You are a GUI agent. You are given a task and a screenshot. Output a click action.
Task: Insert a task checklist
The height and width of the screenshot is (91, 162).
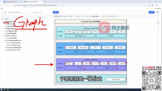[x=71, y=16]
